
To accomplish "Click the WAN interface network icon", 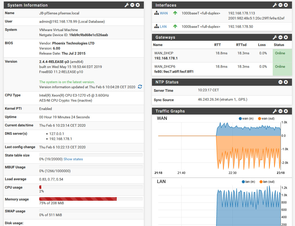I will (156, 13).
